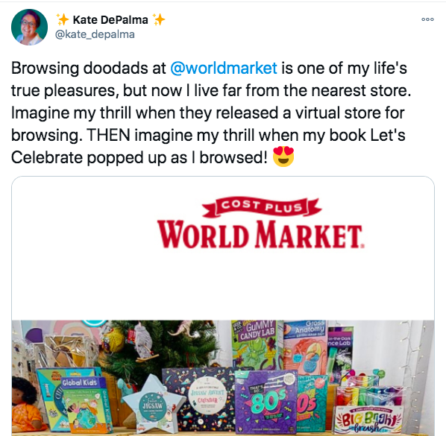
Task: Click the sparkle emoji after DePalma
Action: point(159,19)
